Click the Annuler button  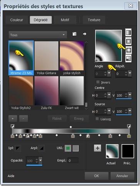(122, 176)
